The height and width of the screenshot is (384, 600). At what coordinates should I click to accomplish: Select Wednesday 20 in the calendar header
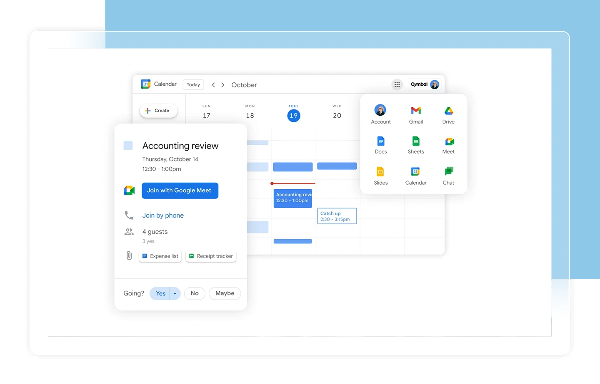pos(337,116)
